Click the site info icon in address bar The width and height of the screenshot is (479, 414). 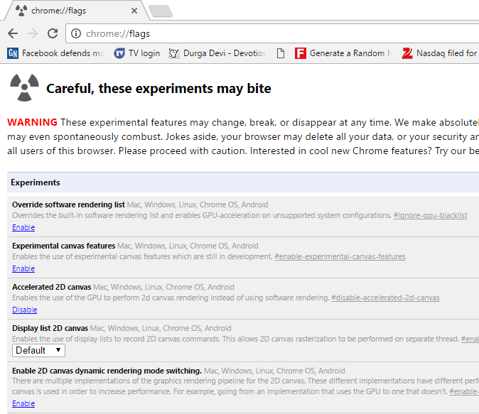point(76,33)
